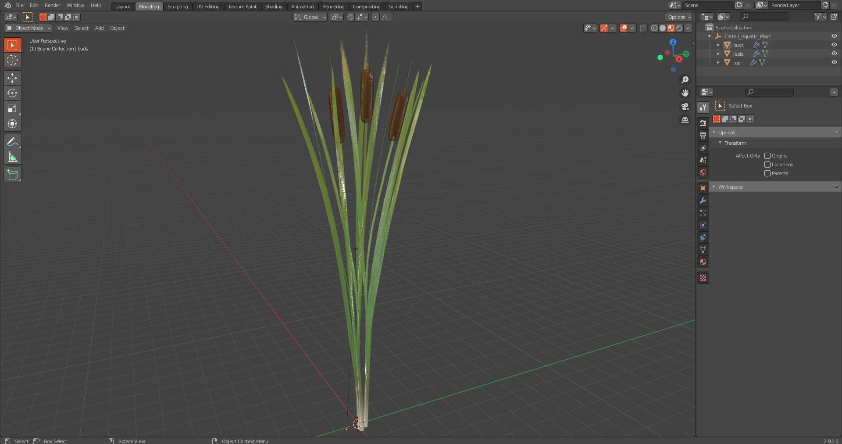This screenshot has width=842, height=444.
Task: Open View Layer properties tab
Action: (703, 148)
